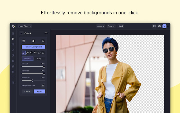Open the feedback chat icon

tap(154, 26)
